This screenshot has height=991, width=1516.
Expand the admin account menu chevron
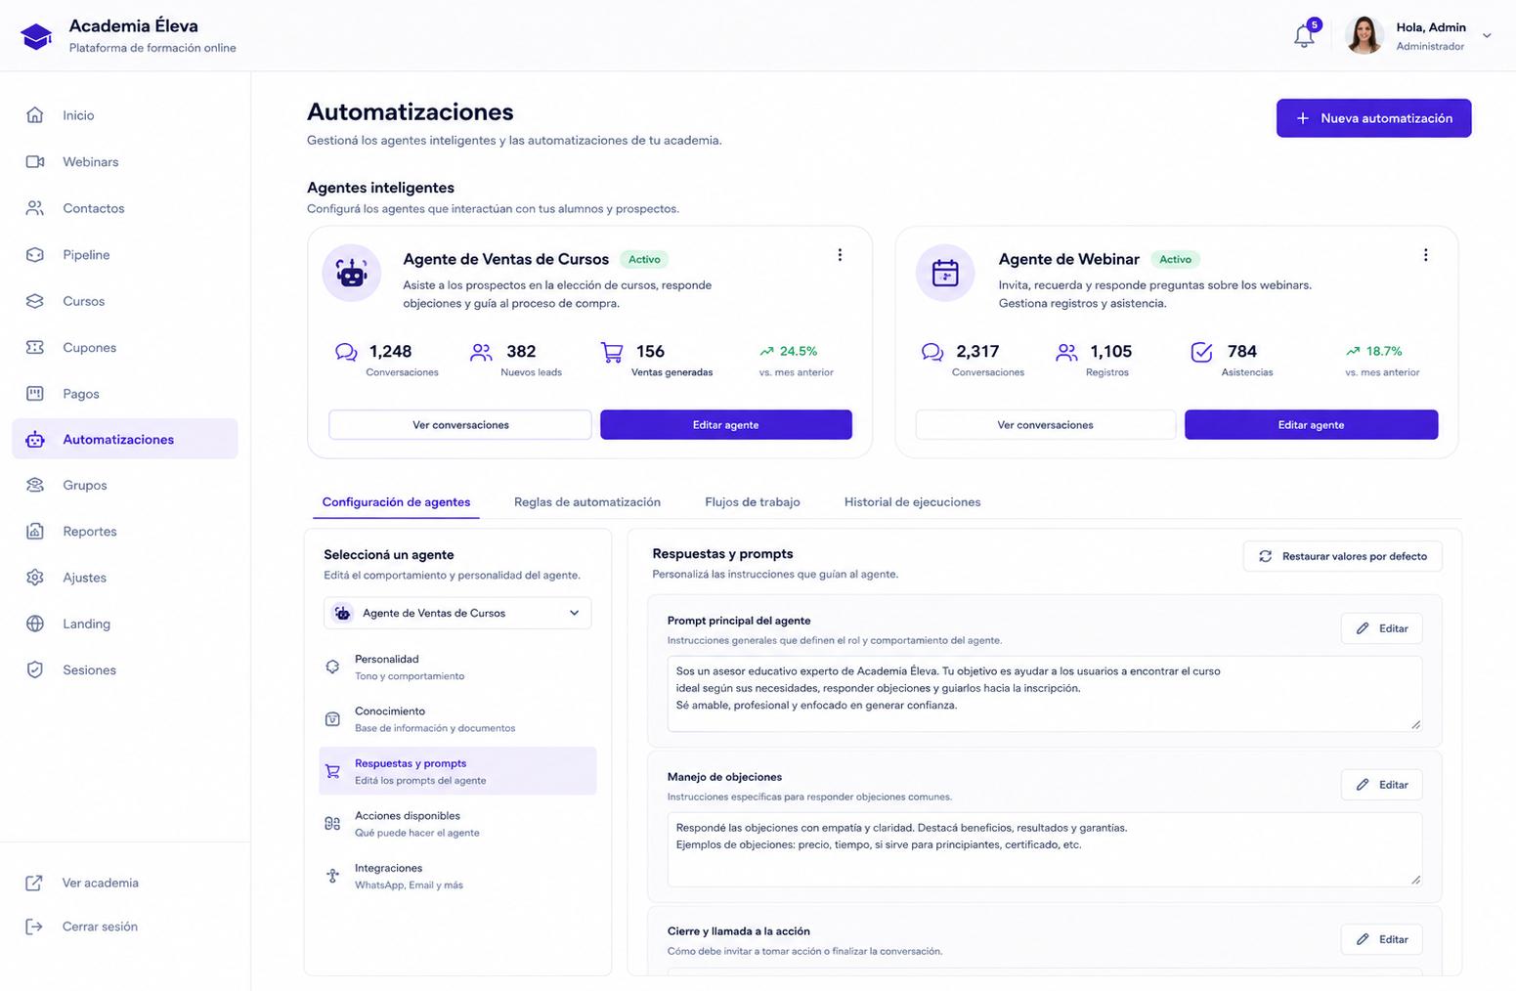[1487, 36]
